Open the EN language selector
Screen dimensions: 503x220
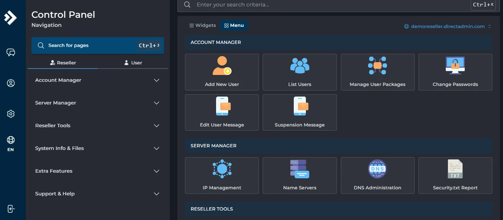(x=11, y=143)
